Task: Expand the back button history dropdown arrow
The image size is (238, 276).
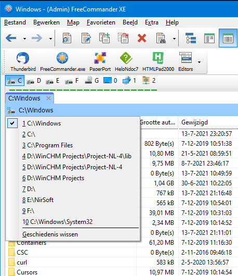Action: coord(24,39)
